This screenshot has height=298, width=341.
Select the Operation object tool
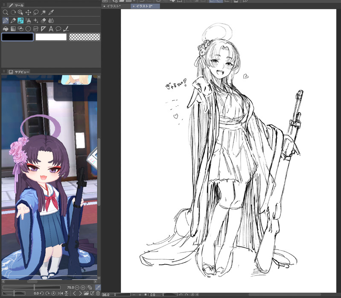20,12
